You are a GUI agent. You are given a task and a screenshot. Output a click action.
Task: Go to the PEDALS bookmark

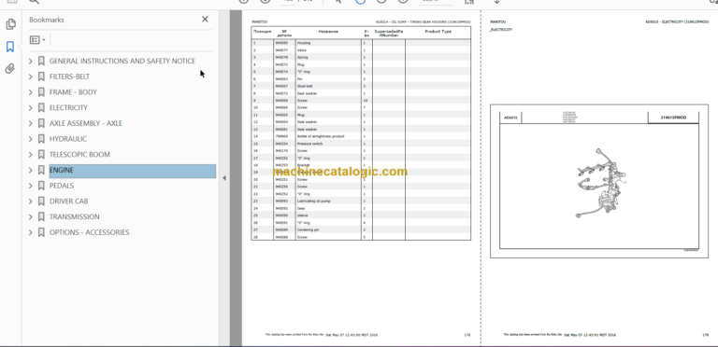(x=62, y=186)
